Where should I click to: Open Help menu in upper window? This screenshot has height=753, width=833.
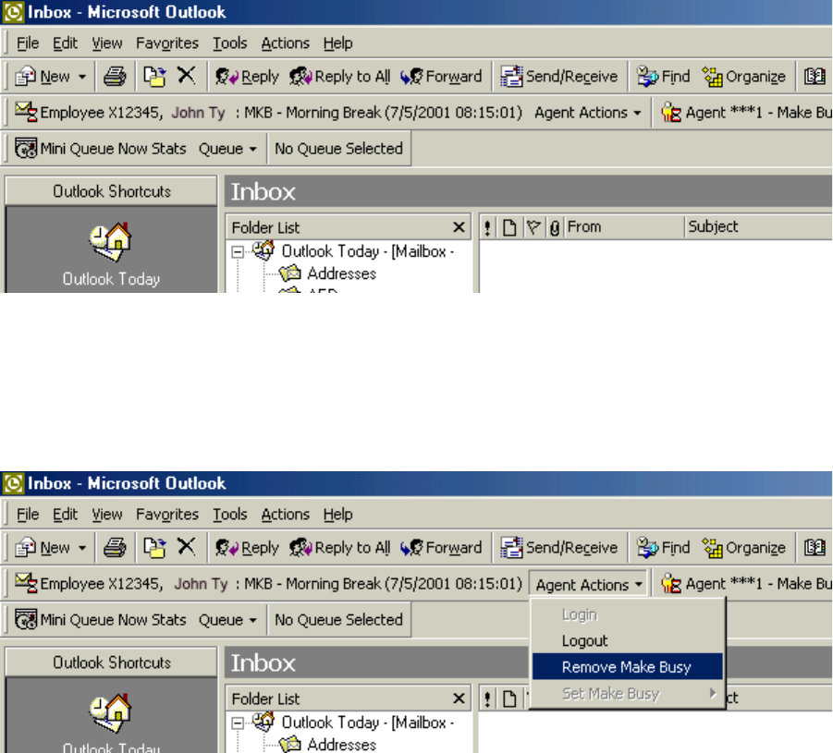point(337,43)
